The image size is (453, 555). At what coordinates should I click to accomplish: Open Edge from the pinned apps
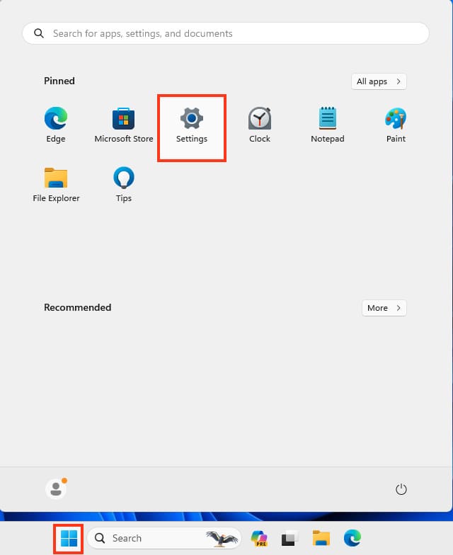pos(56,125)
